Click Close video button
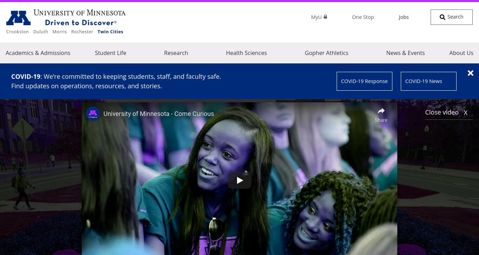This screenshot has width=479, height=255. 448,112
